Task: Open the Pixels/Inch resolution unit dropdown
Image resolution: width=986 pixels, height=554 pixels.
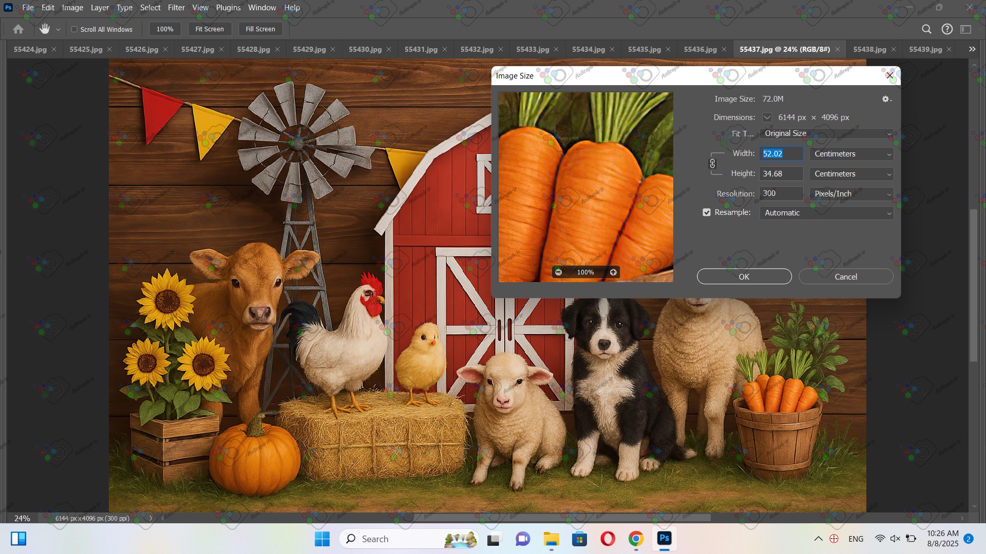Action: 851,194
